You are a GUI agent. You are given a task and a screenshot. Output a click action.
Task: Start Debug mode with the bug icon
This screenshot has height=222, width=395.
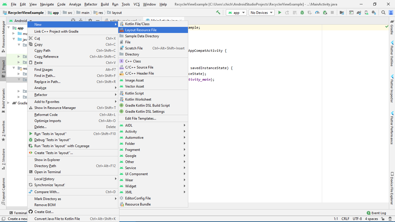[x=302, y=12]
